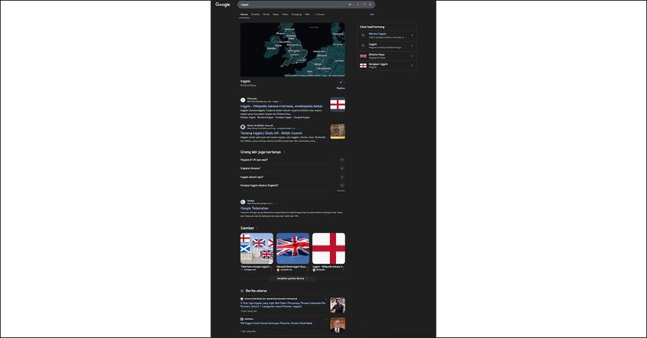This screenshot has height=338, width=647.
Task: Expand question Inggris disebut apa?
Action: pyautogui.click(x=292, y=177)
